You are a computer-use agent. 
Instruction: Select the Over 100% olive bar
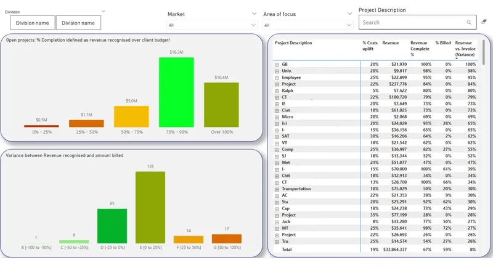[x=221, y=105]
